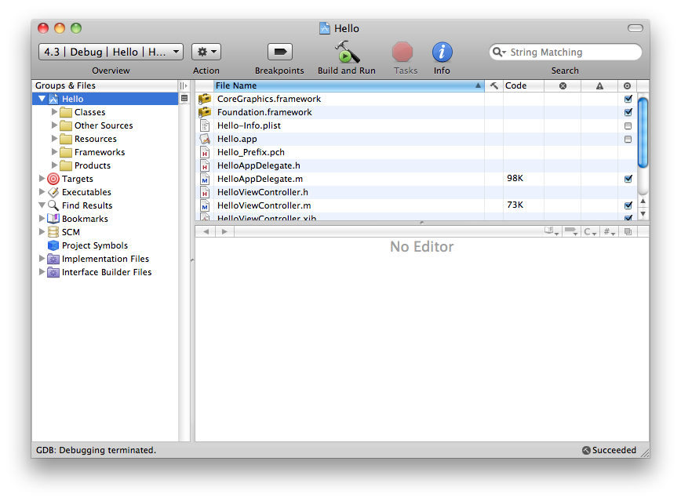Click the scroll up arrow in file list

coord(643,201)
